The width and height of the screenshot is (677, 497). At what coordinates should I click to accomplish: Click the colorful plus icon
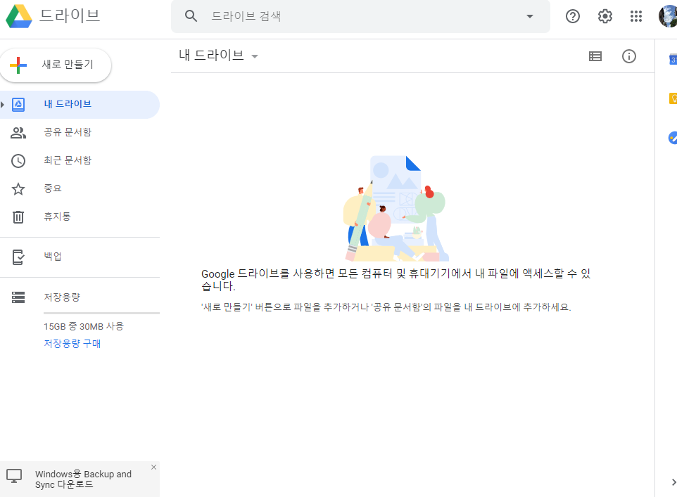pos(18,65)
